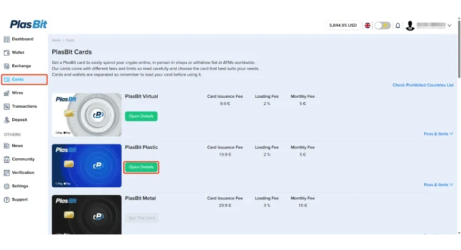Open the Community menu item
Screen dimensions: 461x250
(x=23, y=159)
